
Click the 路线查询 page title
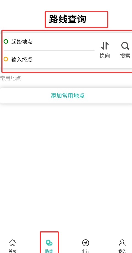coord(68,19)
